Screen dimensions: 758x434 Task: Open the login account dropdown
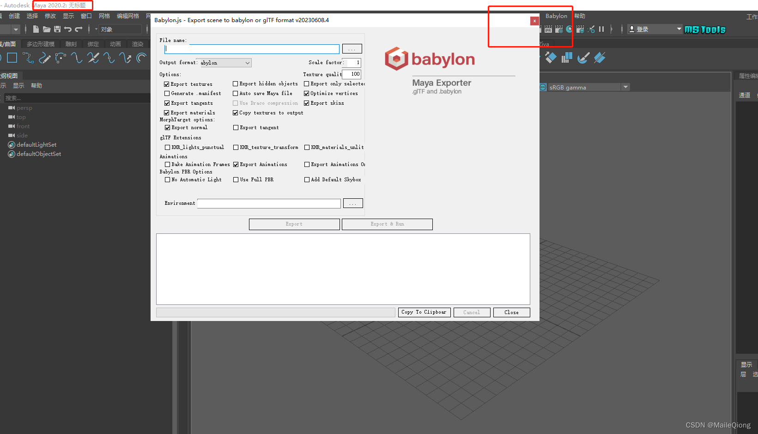655,29
